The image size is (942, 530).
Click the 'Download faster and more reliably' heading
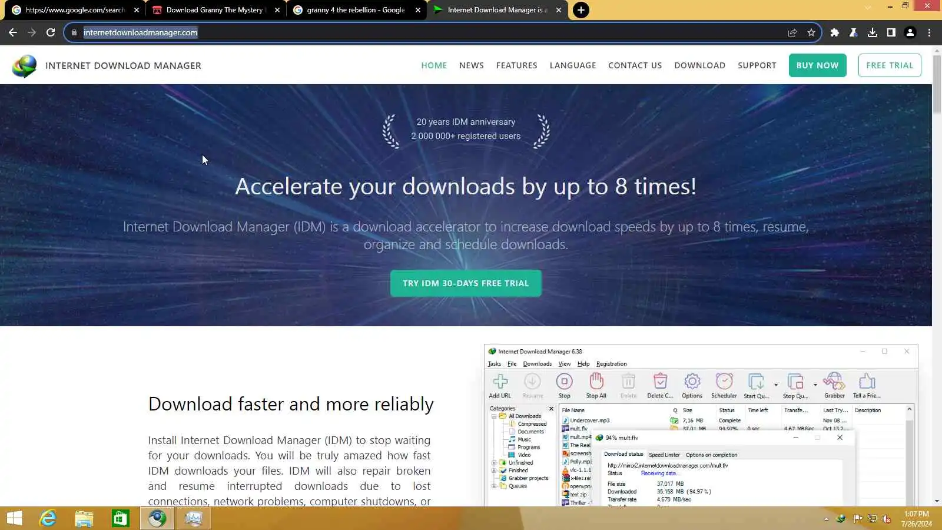pos(291,405)
